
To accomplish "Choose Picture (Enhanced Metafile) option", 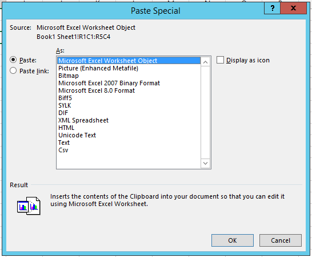I will click(x=98, y=68).
